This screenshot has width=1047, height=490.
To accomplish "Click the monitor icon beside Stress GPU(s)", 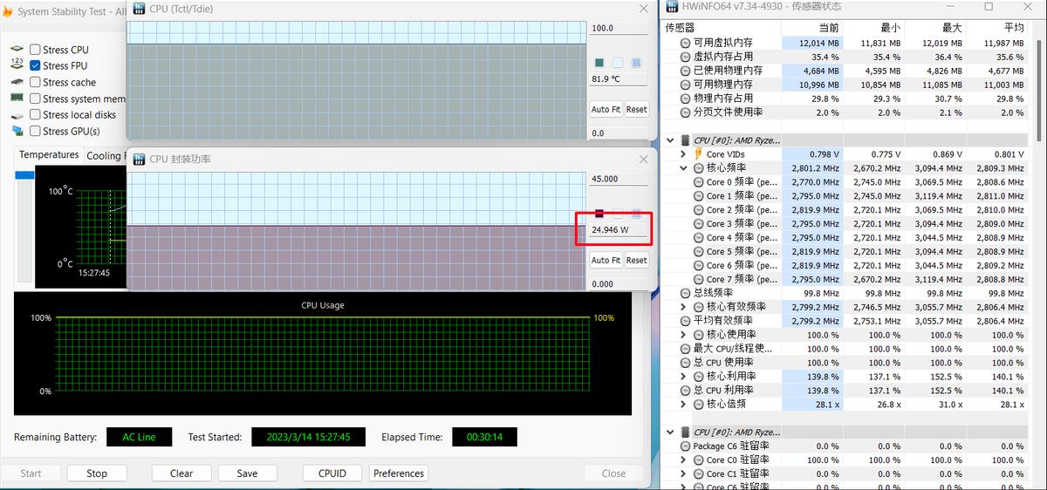I will tap(17, 131).
